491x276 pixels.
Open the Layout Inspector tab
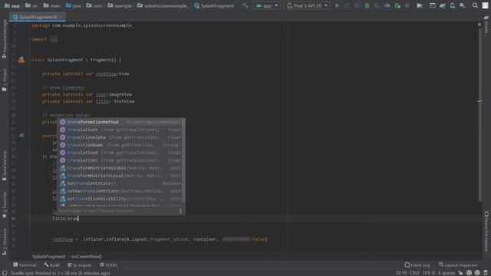pyautogui.click(x=458, y=265)
